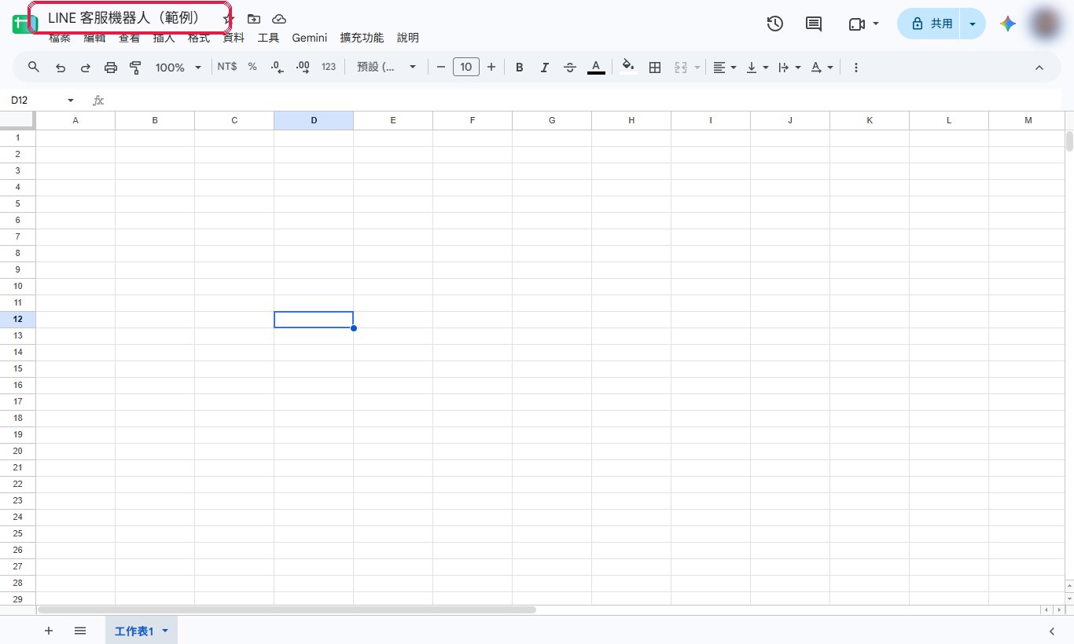Open the 預設 font dropdown

click(x=387, y=68)
